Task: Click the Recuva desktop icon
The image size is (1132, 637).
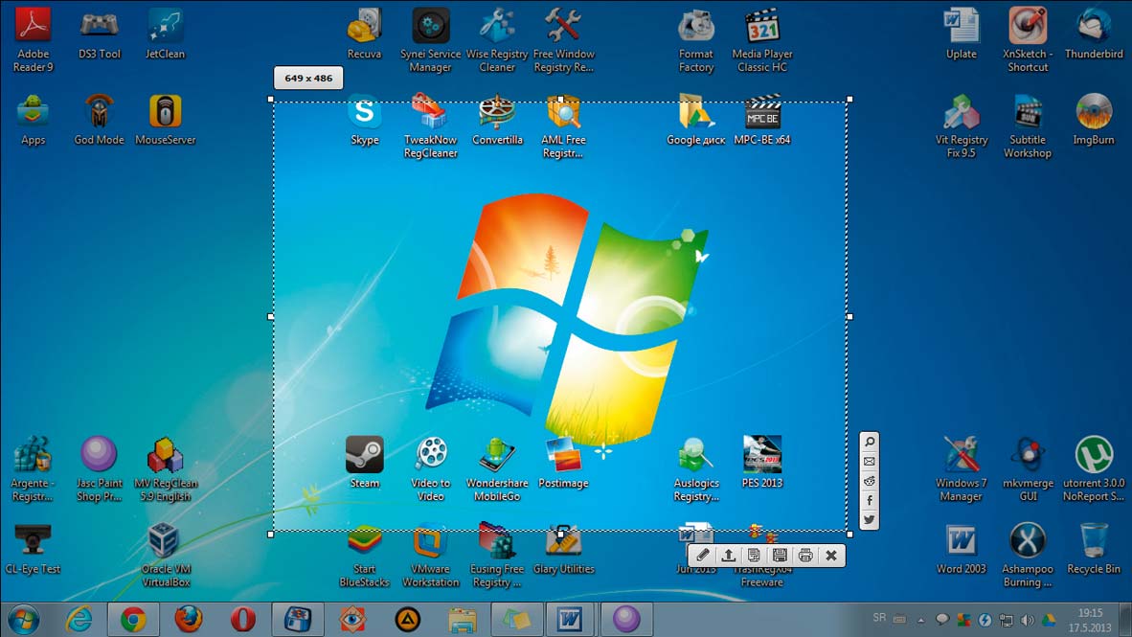Action: click(365, 34)
